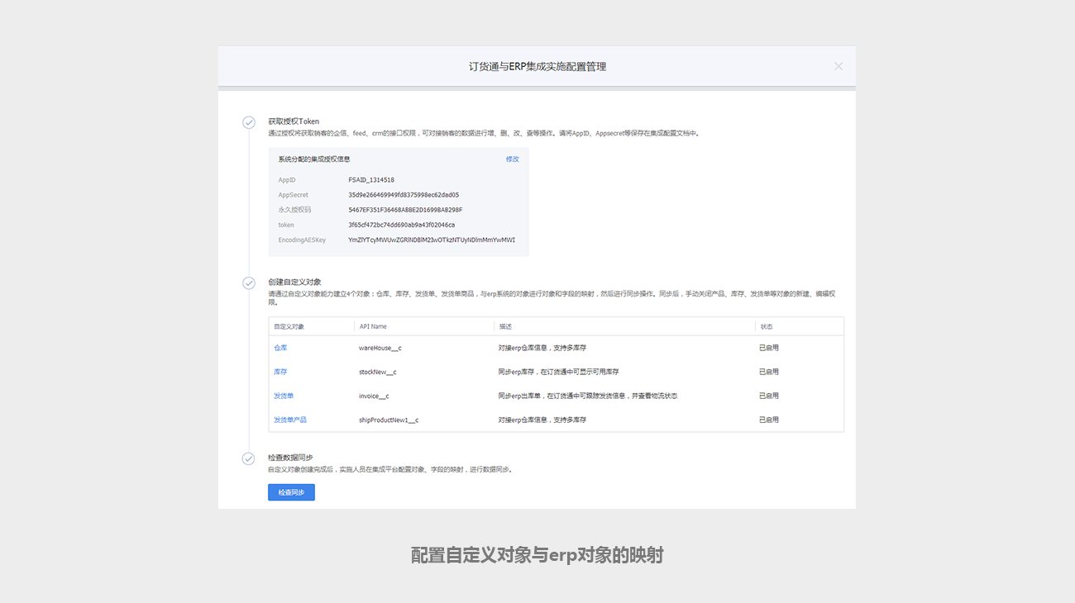Click the checkmark icon beside 获取授权Token
Image resolution: width=1075 pixels, height=603 pixels.
coord(248,122)
